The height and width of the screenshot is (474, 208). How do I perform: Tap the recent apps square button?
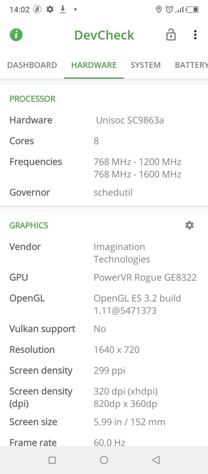click(52, 460)
